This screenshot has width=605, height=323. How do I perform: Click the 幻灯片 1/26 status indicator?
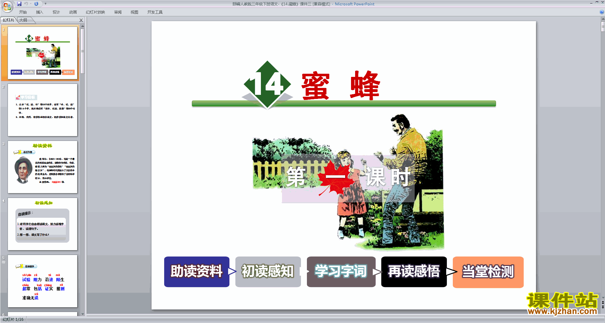13,320
